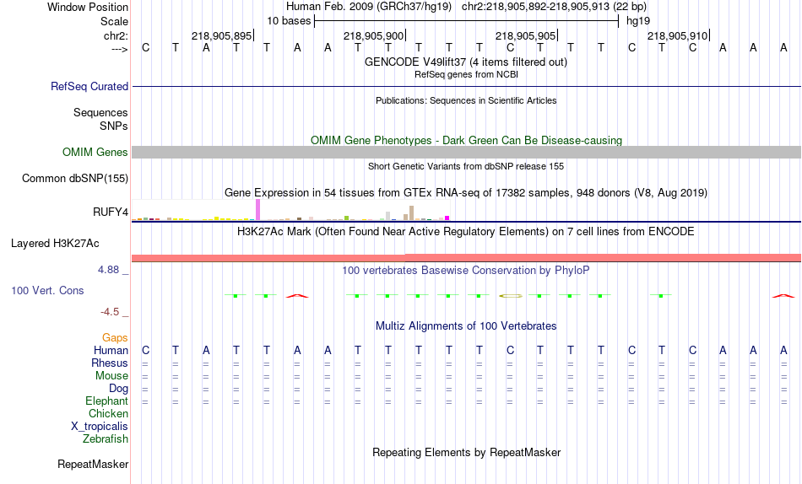Click the 218,905,910 ruler position

point(678,35)
